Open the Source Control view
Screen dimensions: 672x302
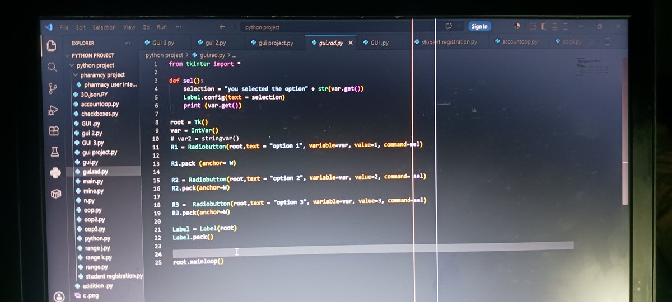tap(53, 88)
